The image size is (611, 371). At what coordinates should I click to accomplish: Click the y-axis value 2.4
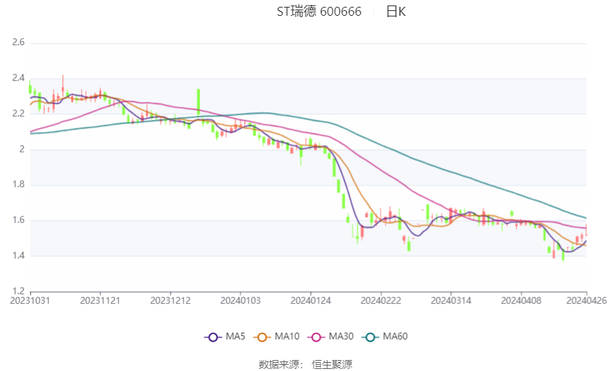(x=18, y=78)
